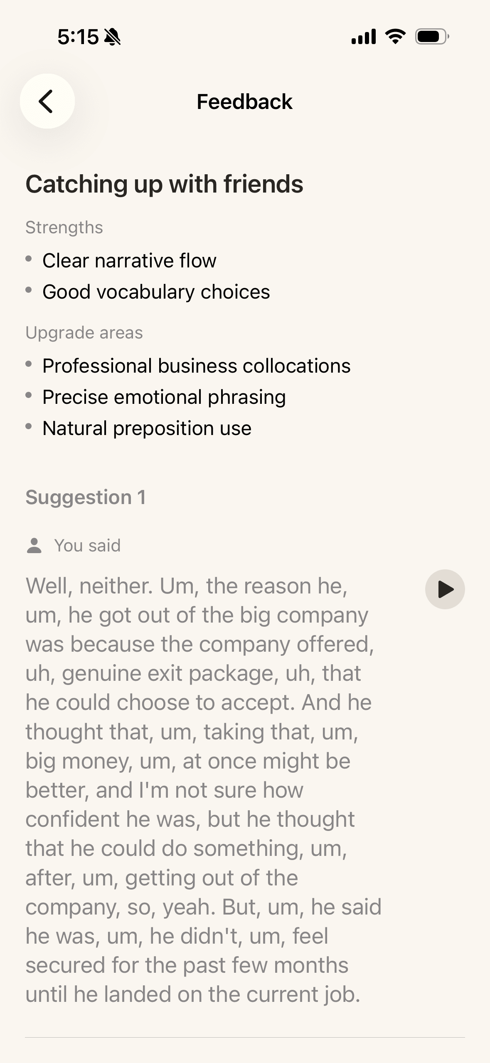490x1063 pixels.
Task: Tap the Wi-Fi status icon
Action: [396, 37]
